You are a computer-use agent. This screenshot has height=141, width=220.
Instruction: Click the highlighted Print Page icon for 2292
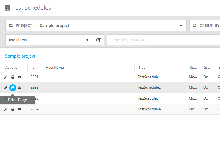pos(13,88)
